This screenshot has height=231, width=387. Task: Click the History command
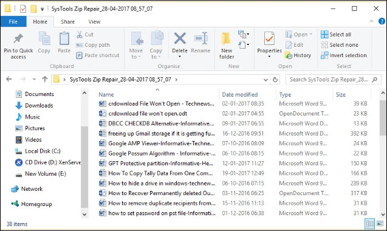tap(298, 55)
